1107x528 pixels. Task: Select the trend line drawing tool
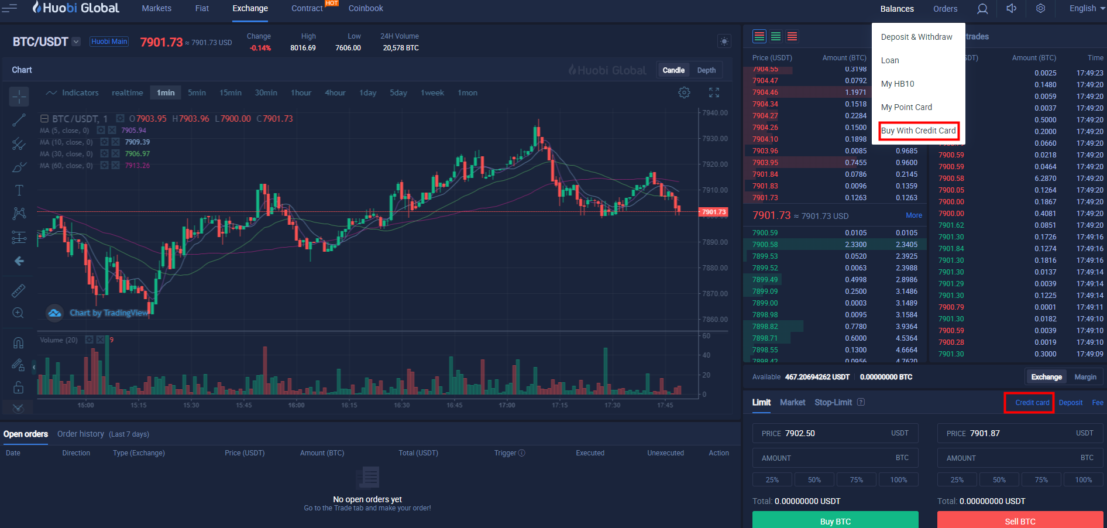tap(19, 120)
